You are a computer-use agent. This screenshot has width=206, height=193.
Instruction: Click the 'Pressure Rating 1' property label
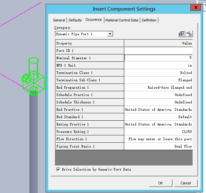[x=72, y=132]
